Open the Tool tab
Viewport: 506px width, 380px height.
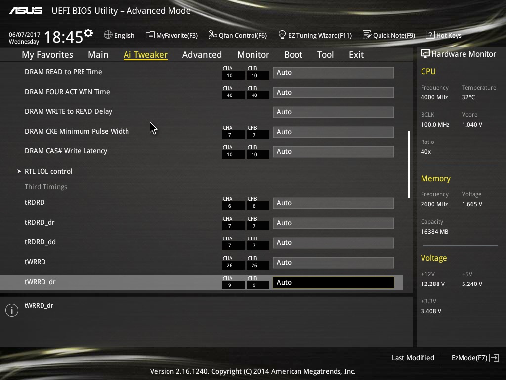tap(325, 55)
